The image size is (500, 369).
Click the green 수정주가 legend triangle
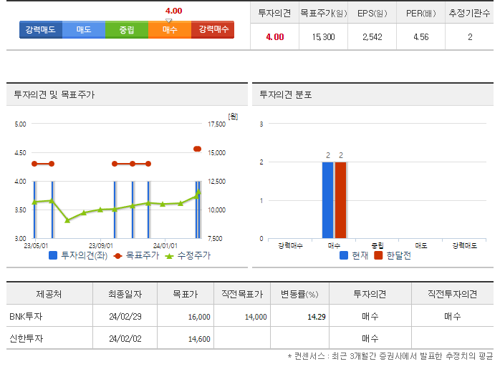point(169,256)
